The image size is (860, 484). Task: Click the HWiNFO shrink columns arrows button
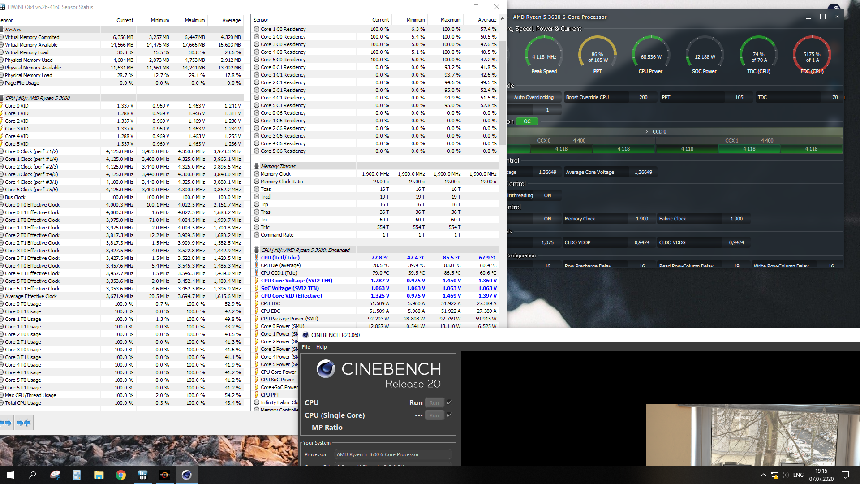[24, 423]
